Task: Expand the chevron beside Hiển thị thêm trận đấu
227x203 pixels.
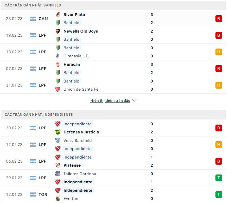Action: (x=134, y=101)
